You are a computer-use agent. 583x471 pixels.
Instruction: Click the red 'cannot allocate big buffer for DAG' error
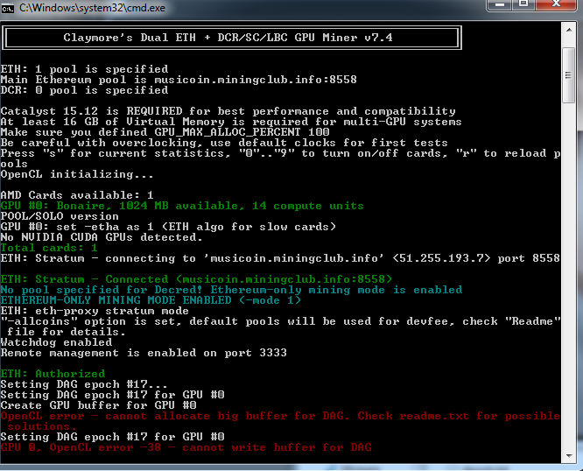(x=280, y=421)
